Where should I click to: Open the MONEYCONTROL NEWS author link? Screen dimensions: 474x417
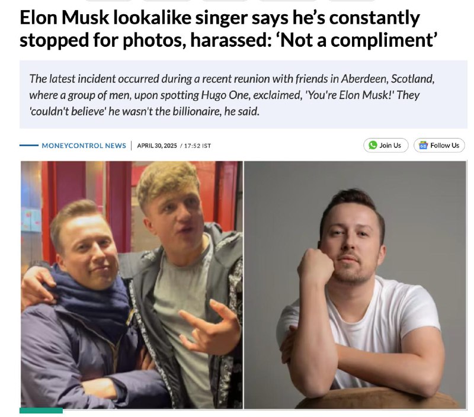click(x=84, y=146)
